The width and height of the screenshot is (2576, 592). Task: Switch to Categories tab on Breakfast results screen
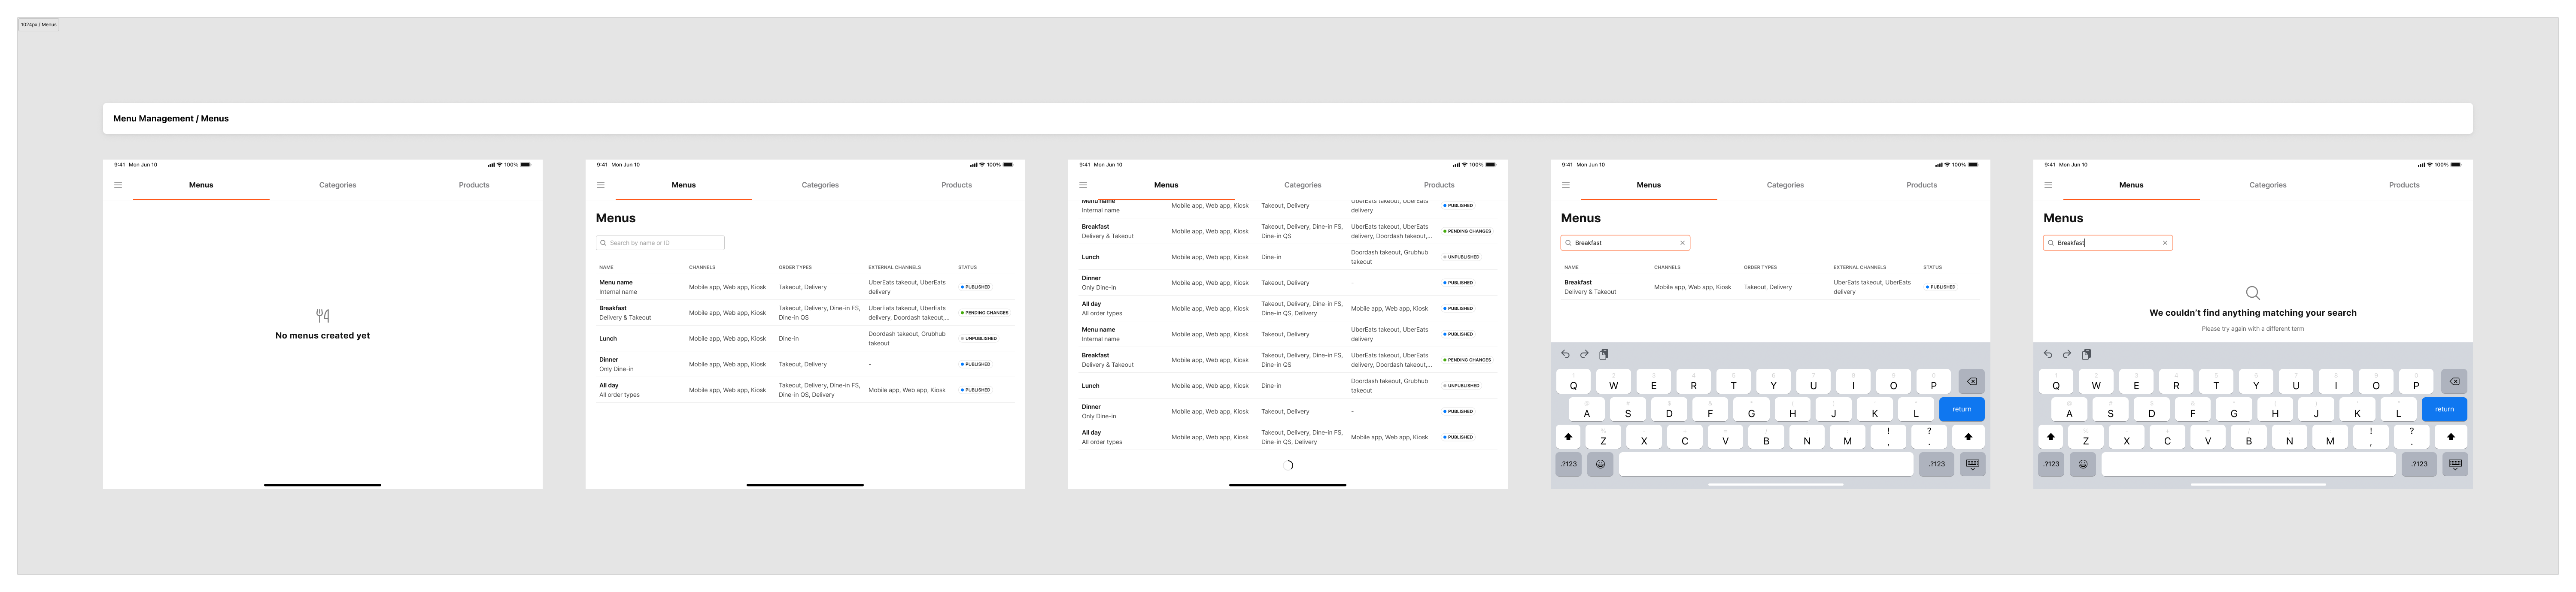coord(1785,185)
